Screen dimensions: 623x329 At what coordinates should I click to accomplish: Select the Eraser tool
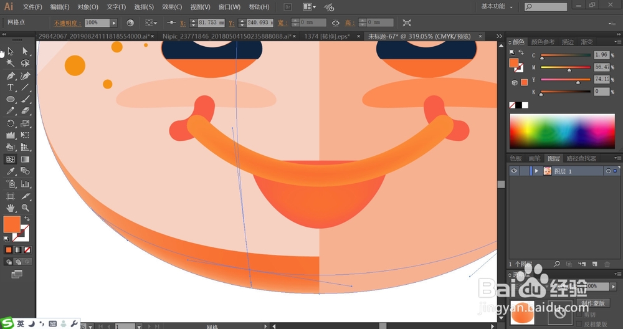click(x=25, y=112)
